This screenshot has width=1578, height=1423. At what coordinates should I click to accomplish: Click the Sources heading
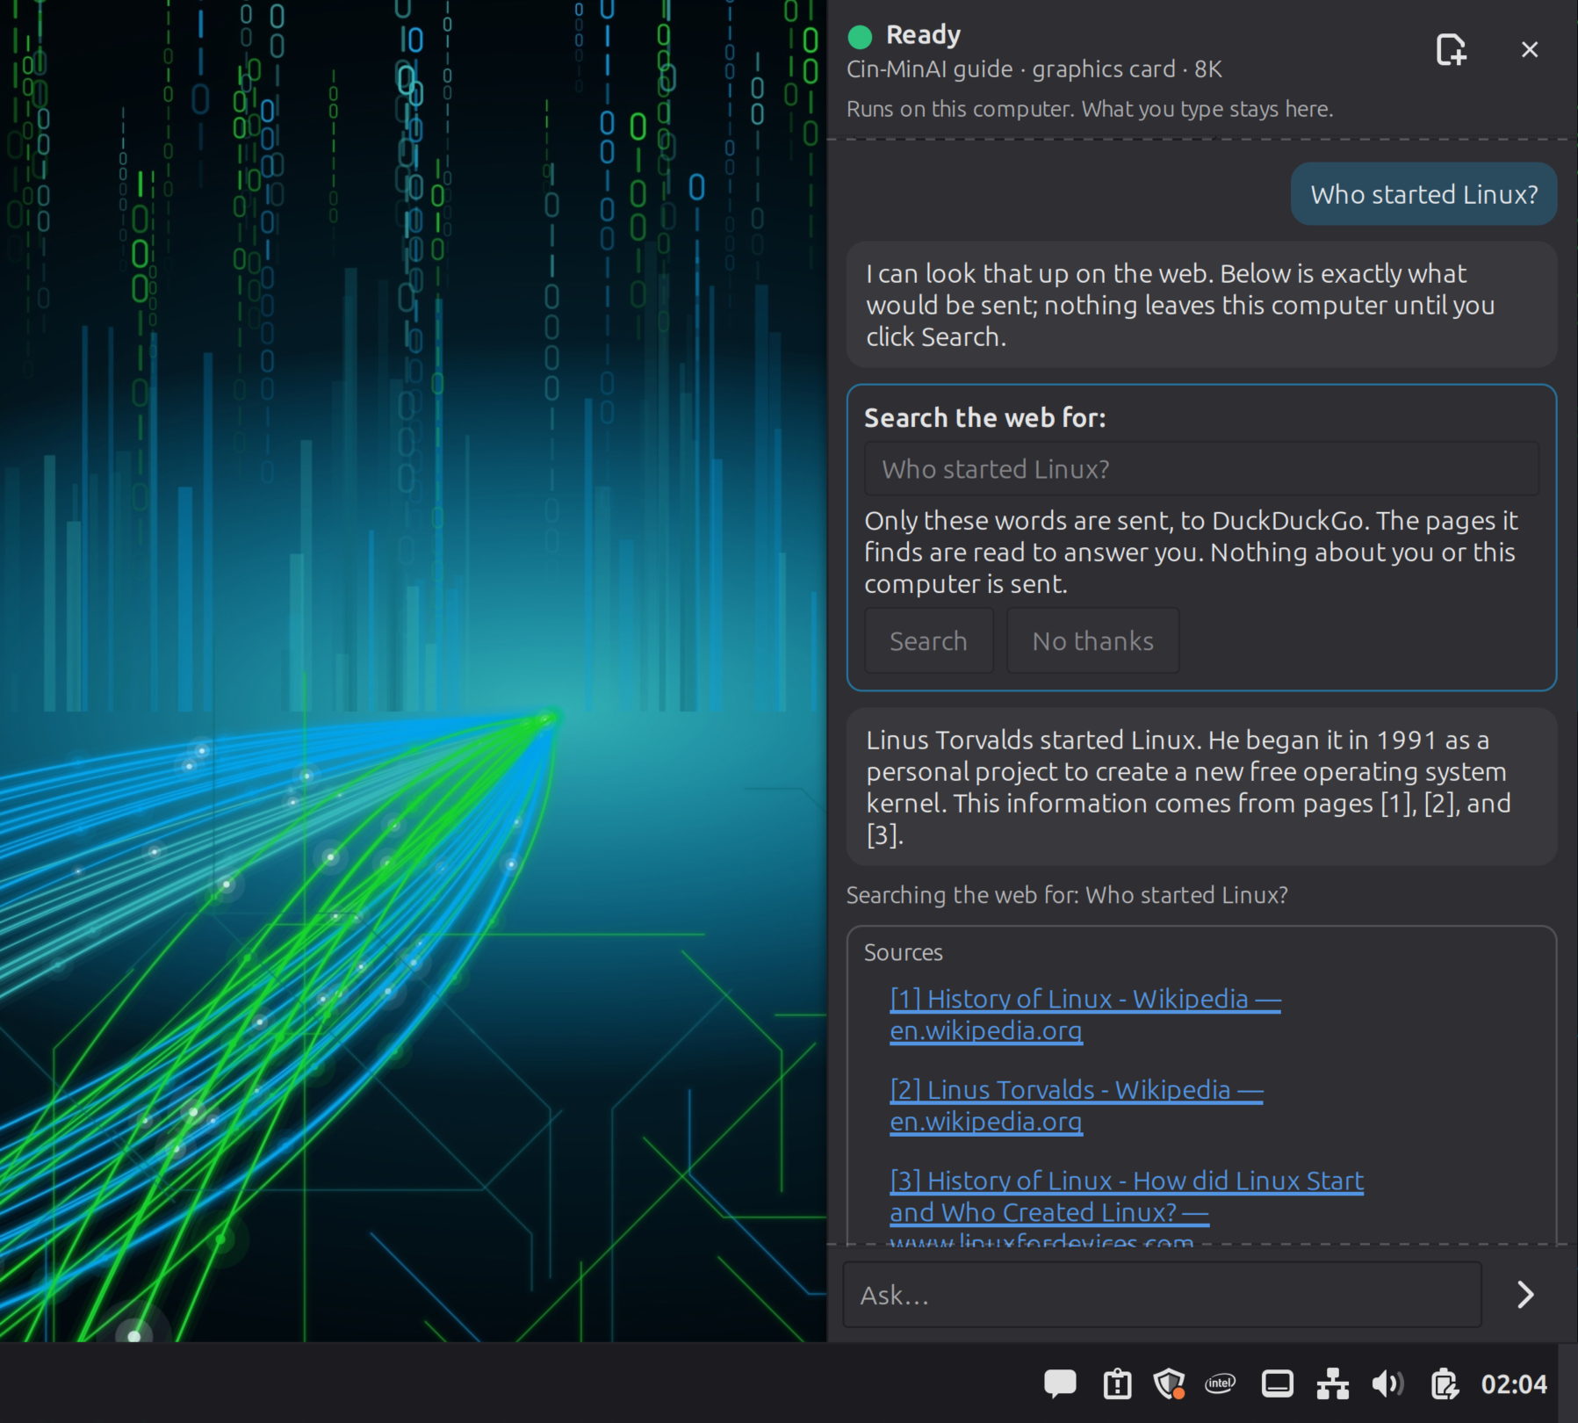click(903, 952)
